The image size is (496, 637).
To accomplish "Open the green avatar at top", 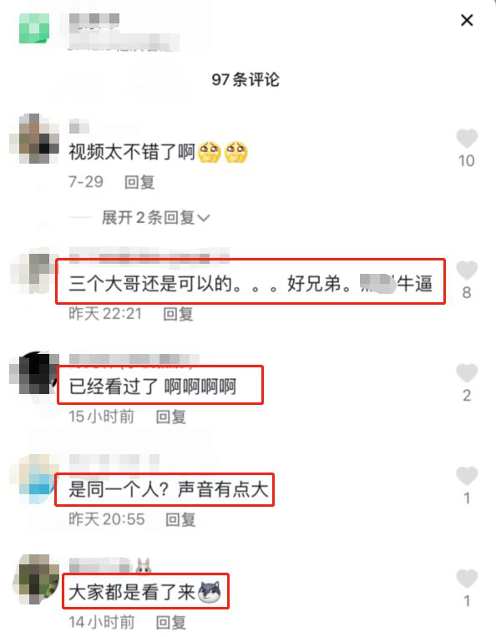I will click(x=34, y=28).
